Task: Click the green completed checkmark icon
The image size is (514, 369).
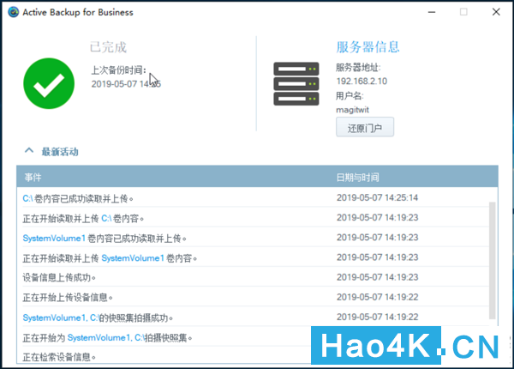Action: click(49, 83)
